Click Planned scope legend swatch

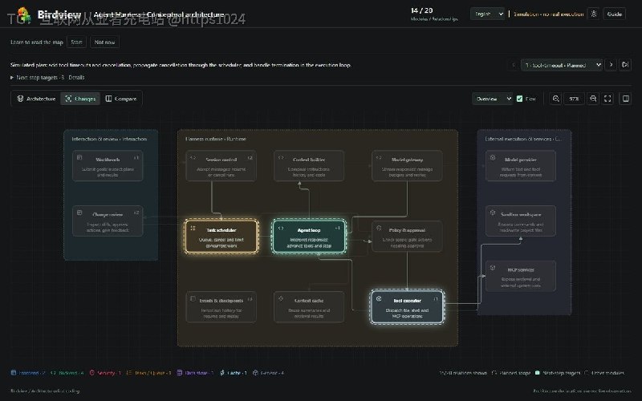coord(494,373)
